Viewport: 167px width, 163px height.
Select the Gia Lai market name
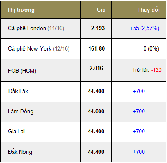[16, 131]
